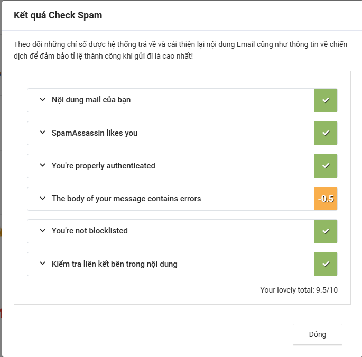This screenshot has width=362, height=357.
Task: Click green checkmark for Kiểm tra liên kết row
Action: coord(326,264)
